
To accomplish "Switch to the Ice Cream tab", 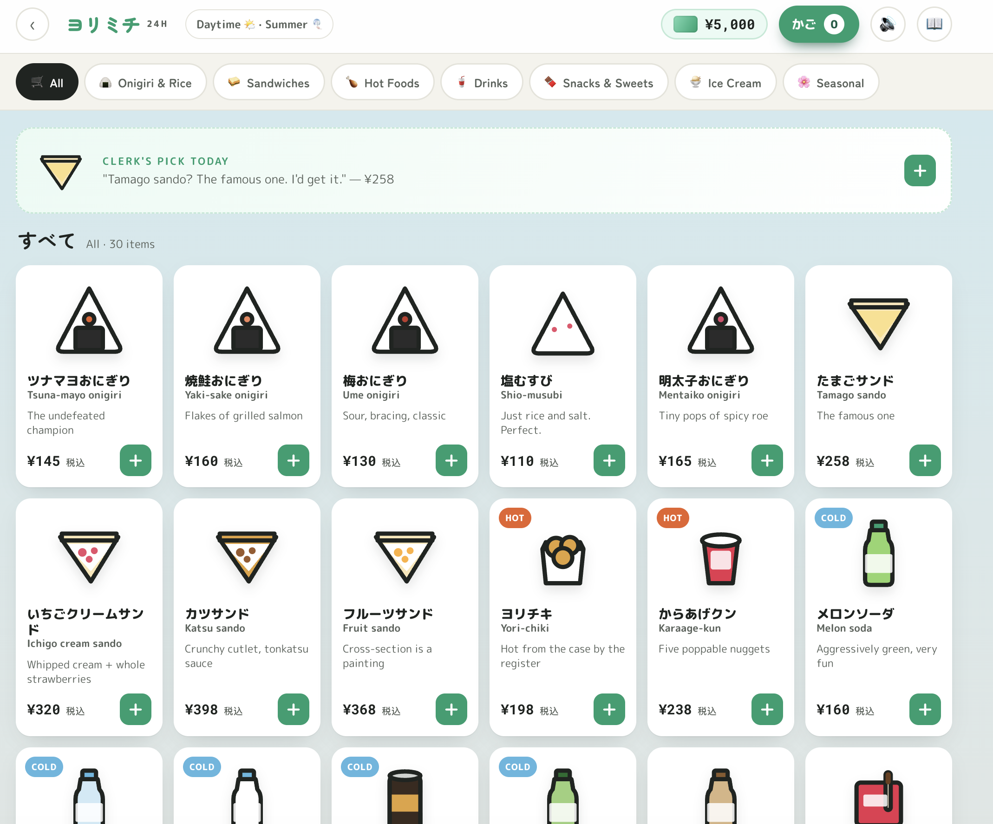I will tap(725, 82).
